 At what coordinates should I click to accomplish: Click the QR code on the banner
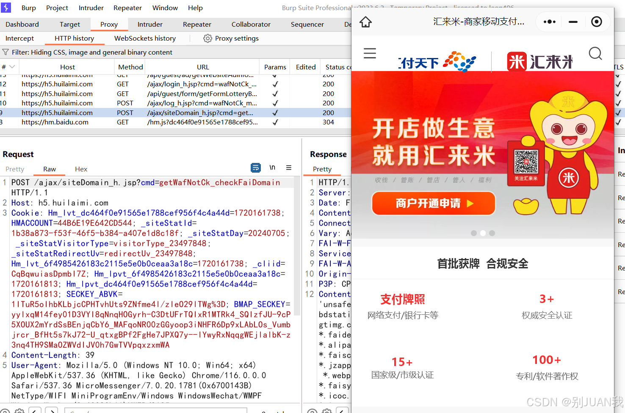(x=526, y=162)
